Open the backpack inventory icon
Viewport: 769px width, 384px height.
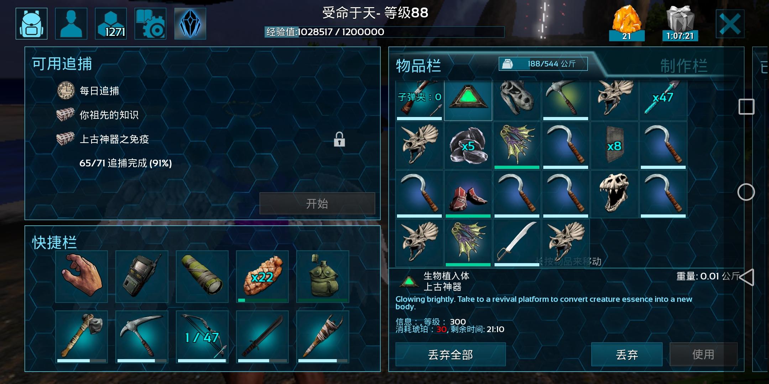(x=31, y=23)
